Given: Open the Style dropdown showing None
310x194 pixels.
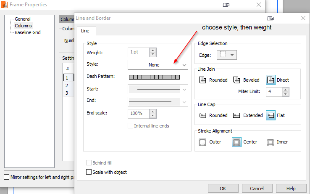Looking at the screenshot, I should point(158,65).
